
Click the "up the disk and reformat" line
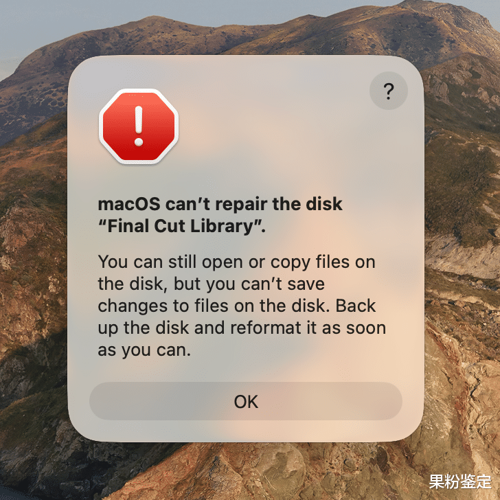pyautogui.click(x=242, y=328)
